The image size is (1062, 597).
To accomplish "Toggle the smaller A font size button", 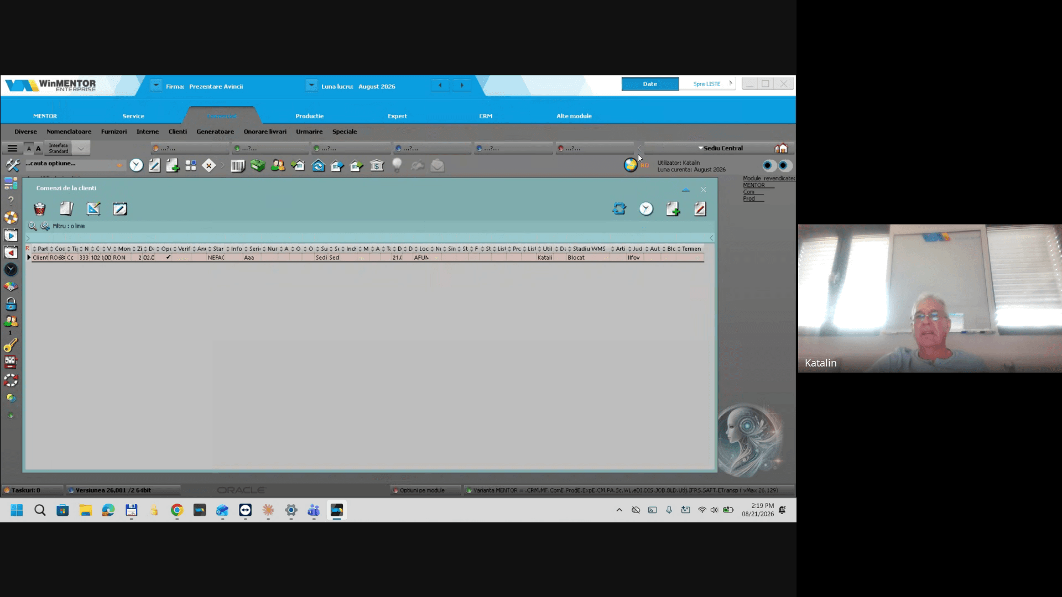I will (29, 148).
